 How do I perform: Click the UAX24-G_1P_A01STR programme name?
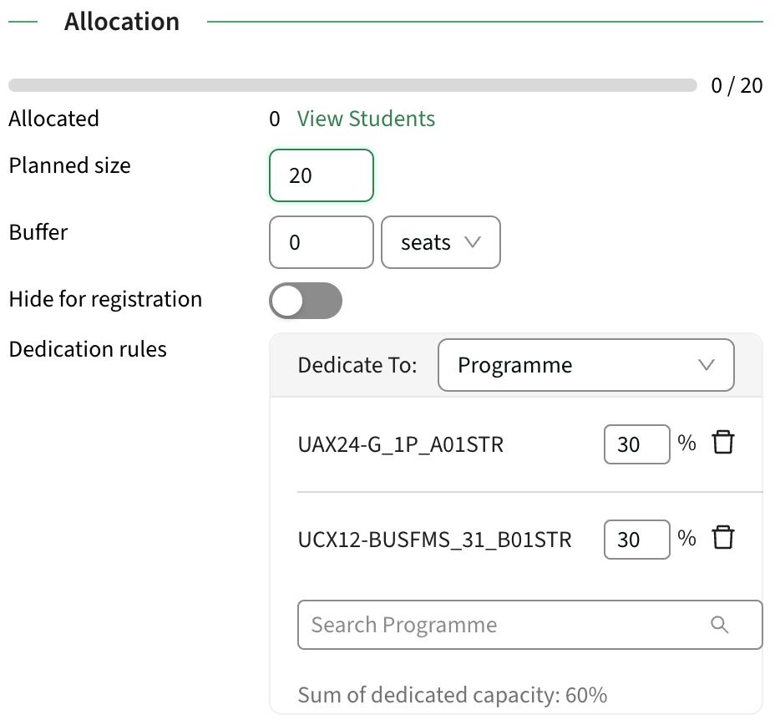401,444
